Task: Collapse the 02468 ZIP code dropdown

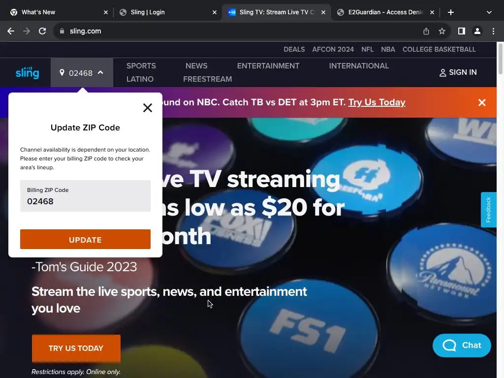Action: (82, 73)
